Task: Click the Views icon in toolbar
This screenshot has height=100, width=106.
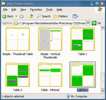Action: tap(74, 16)
